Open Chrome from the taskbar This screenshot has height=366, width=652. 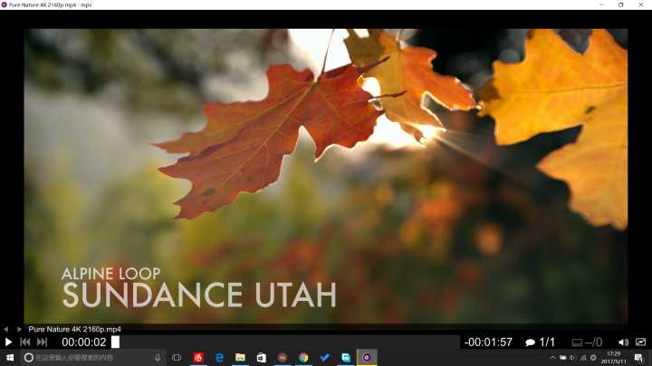(303, 358)
